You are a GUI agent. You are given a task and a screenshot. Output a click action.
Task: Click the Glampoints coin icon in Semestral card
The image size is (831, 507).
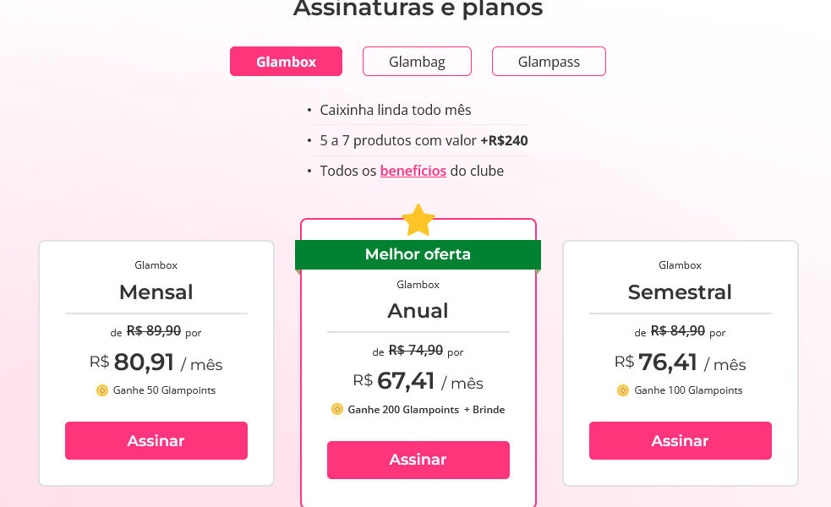tap(623, 390)
